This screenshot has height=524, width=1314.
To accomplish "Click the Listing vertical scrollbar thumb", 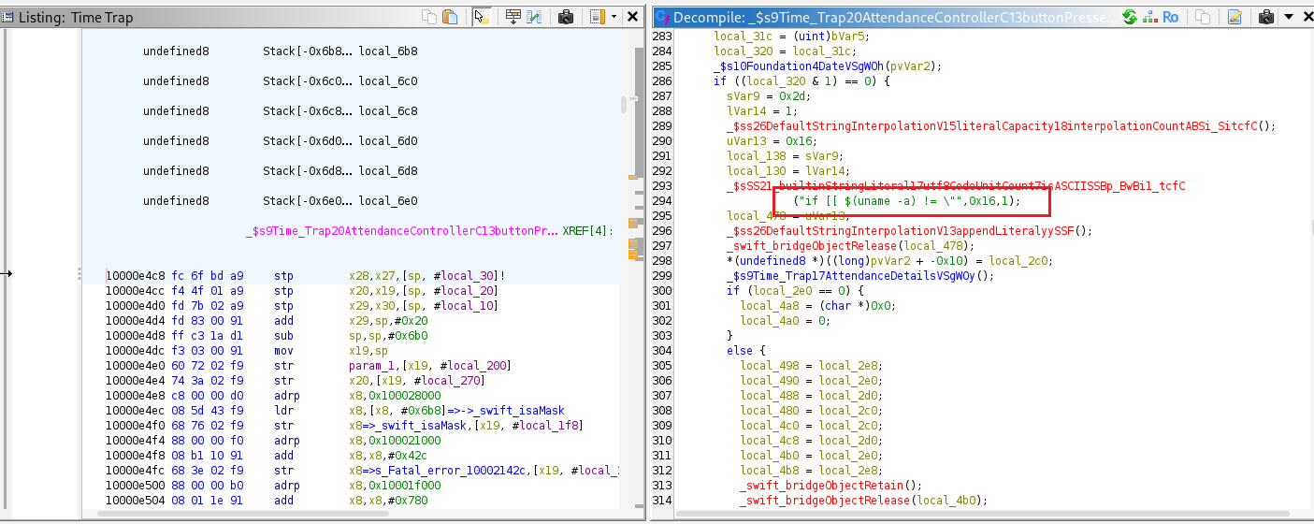I will tap(624, 105).
